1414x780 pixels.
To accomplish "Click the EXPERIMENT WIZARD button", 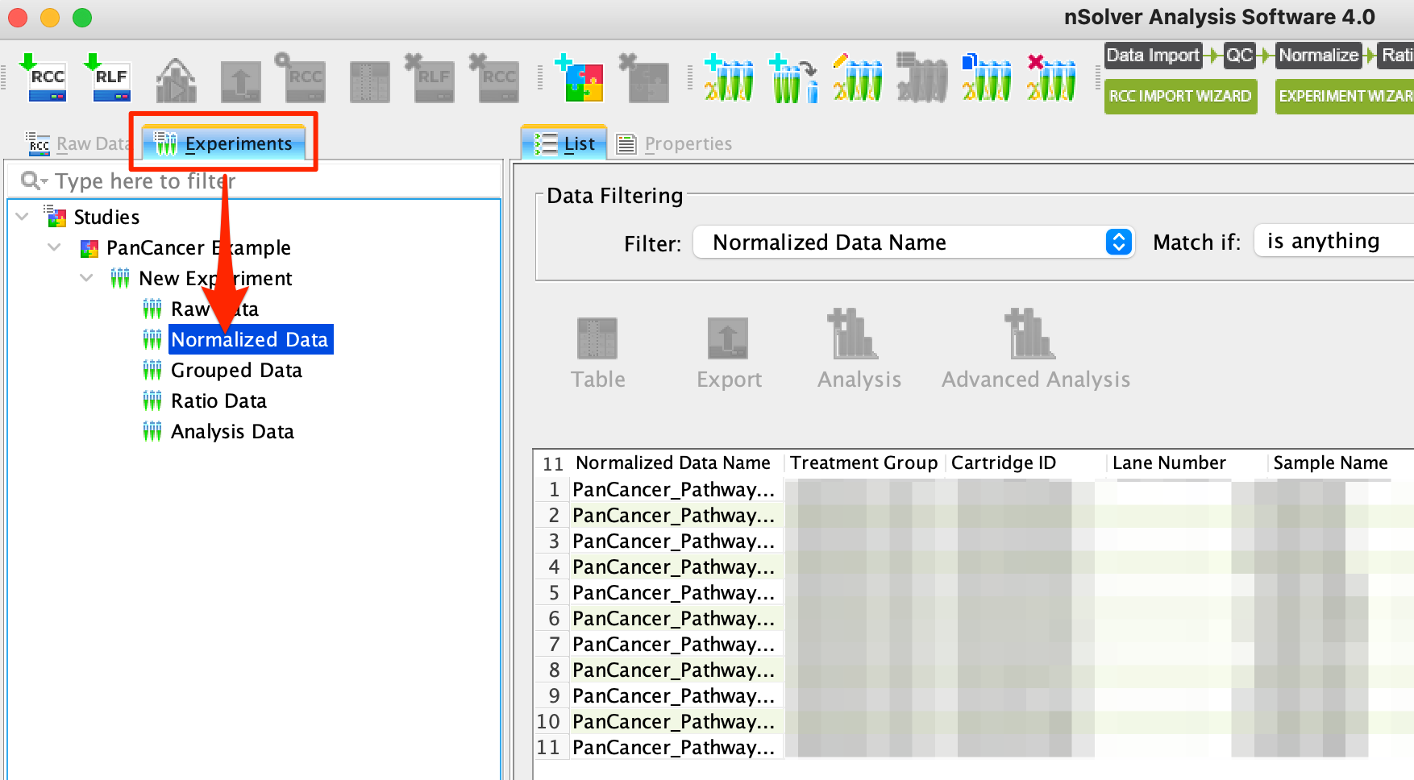I will pos(1345,96).
